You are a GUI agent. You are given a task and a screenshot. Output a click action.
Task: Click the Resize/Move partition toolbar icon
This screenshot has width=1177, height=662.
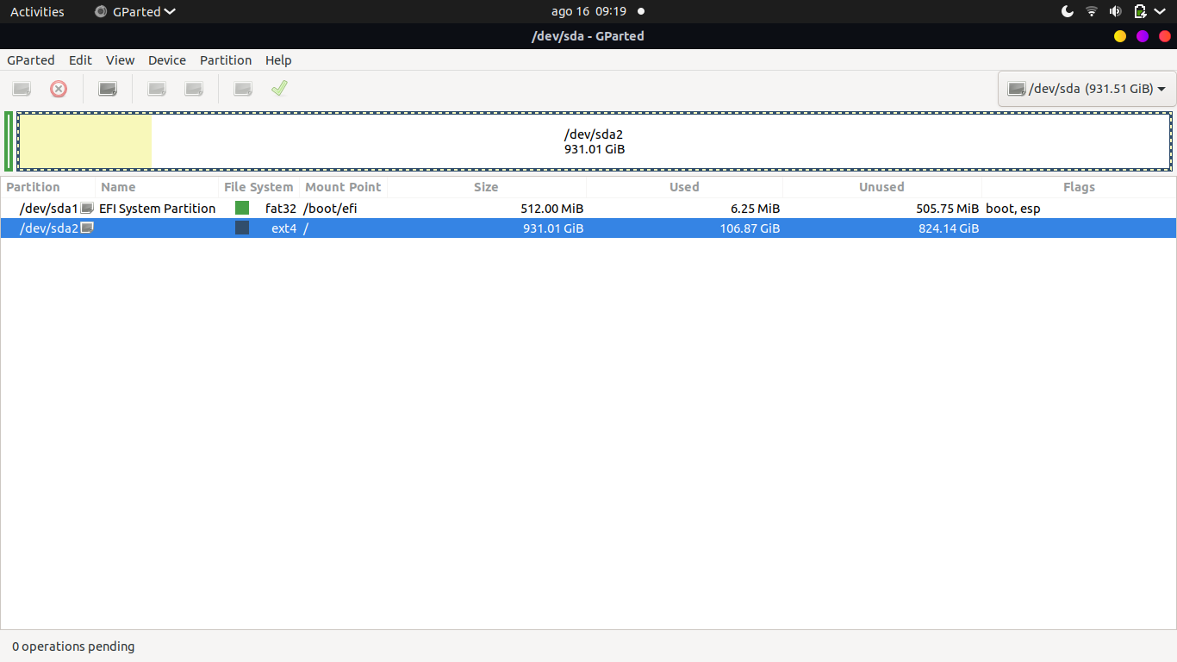(108, 89)
